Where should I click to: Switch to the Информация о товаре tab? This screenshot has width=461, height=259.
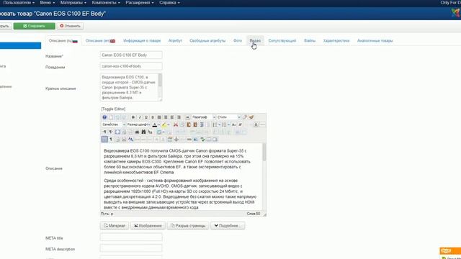(x=142, y=40)
